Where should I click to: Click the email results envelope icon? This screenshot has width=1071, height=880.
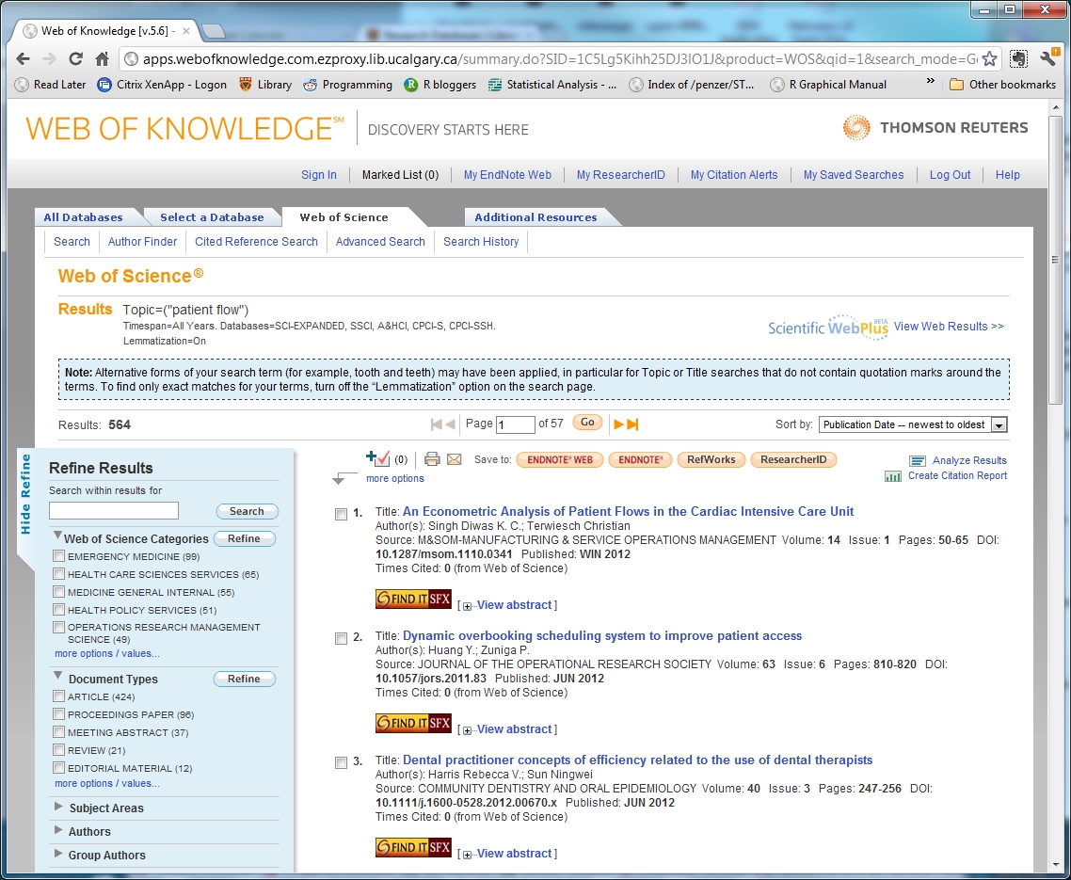tap(454, 459)
